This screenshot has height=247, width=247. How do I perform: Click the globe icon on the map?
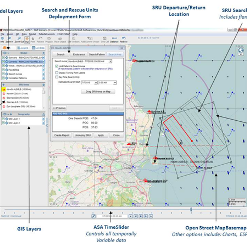[241, 50]
